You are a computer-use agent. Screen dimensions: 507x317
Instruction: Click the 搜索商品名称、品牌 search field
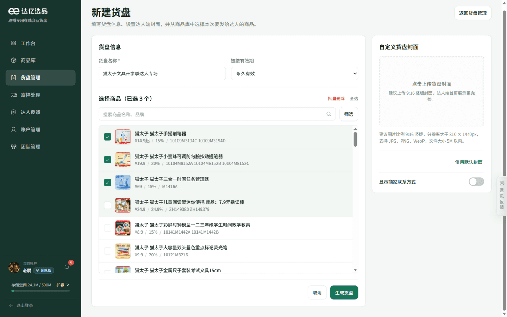[x=217, y=114]
